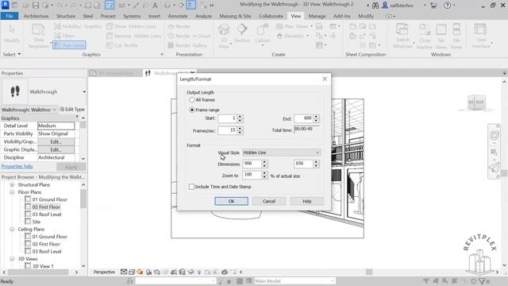Click the 3D View tool
Viewport: 508px width, 286px height.
[x=224, y=37]
